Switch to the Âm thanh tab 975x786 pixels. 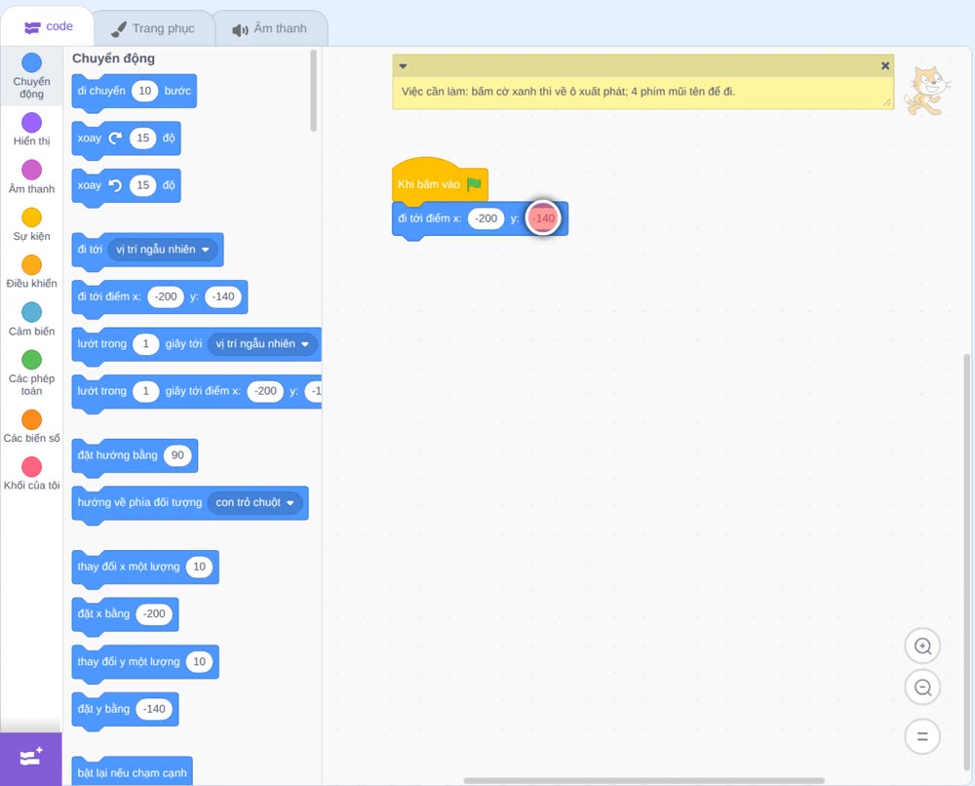(270, 28)
